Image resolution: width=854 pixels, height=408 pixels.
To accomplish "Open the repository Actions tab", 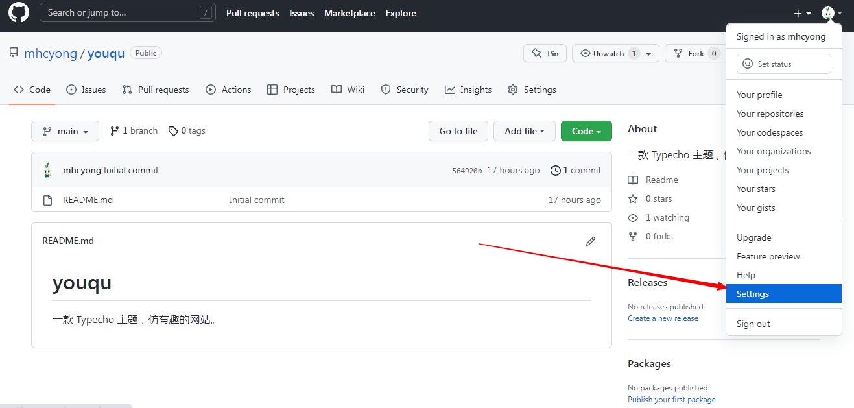I will pos(228,90).
